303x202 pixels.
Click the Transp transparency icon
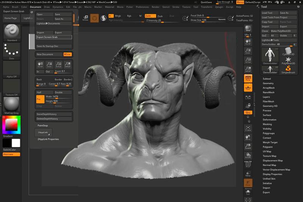point(248,174)
